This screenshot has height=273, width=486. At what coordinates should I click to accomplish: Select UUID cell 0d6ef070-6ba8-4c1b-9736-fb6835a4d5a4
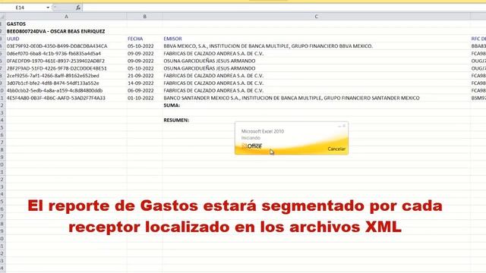pyautogui.click(x=66, y=54)
